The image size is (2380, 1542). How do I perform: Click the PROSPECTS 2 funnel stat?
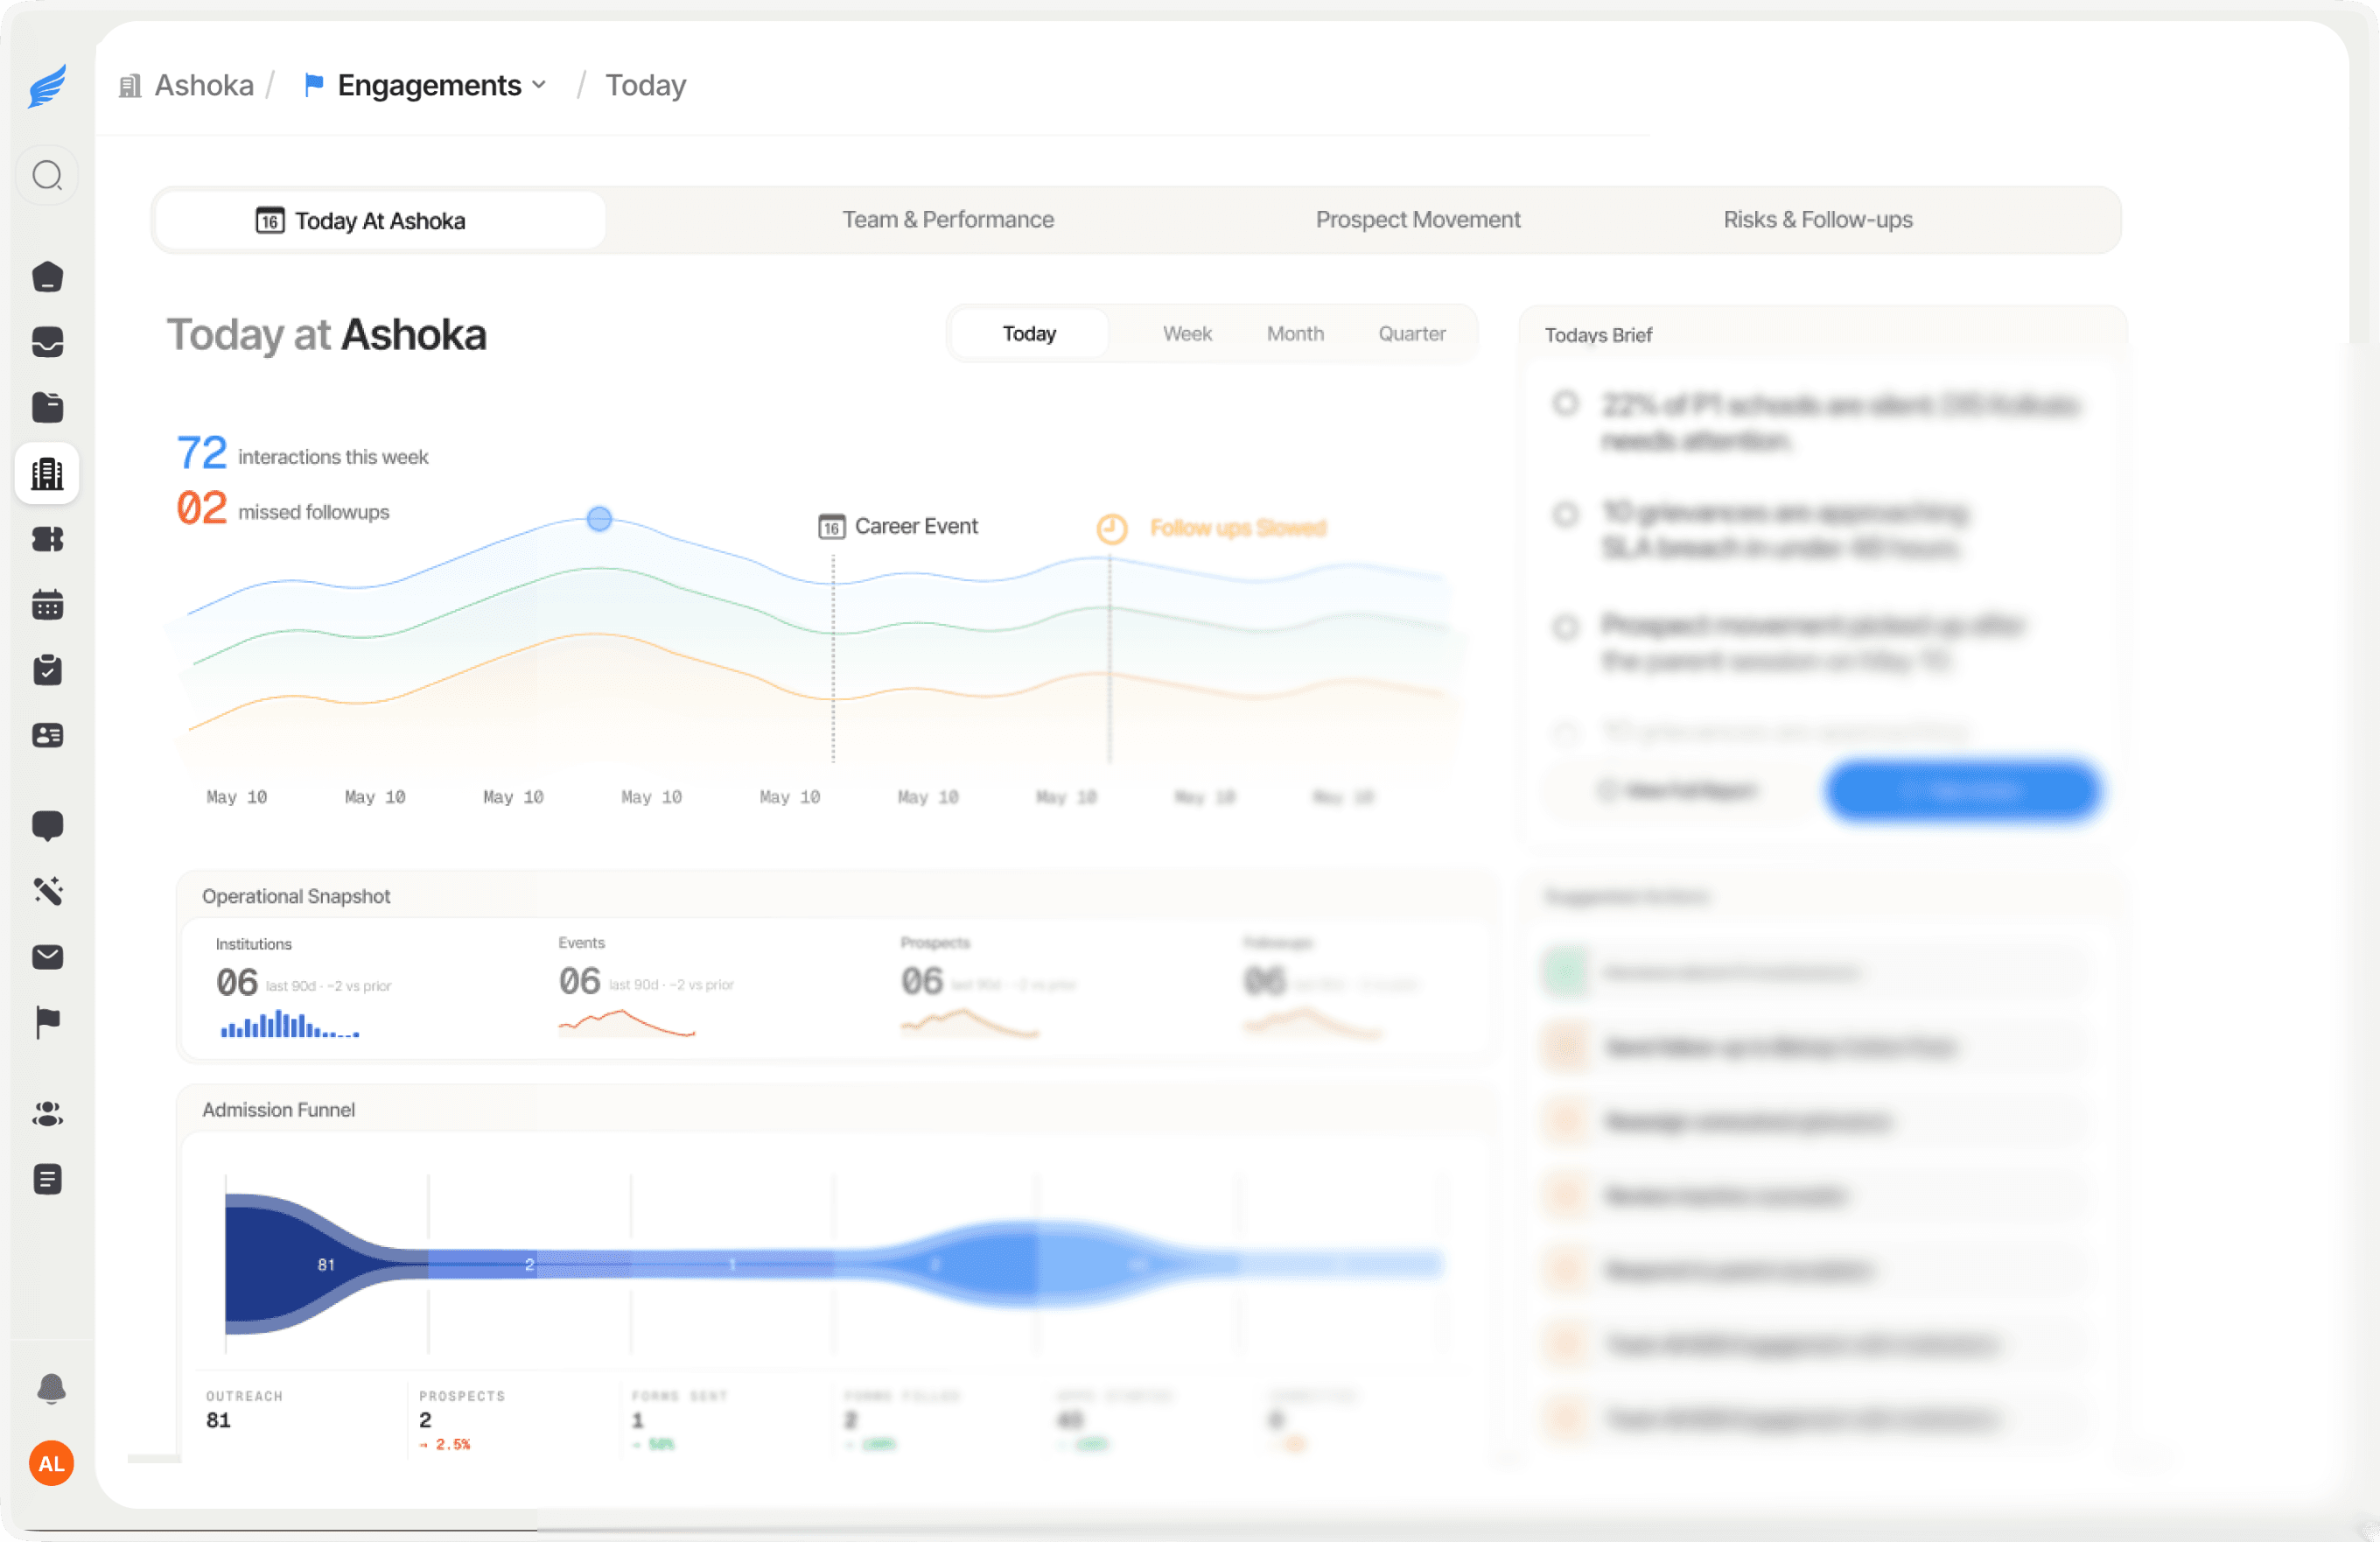click(461, 1419)
